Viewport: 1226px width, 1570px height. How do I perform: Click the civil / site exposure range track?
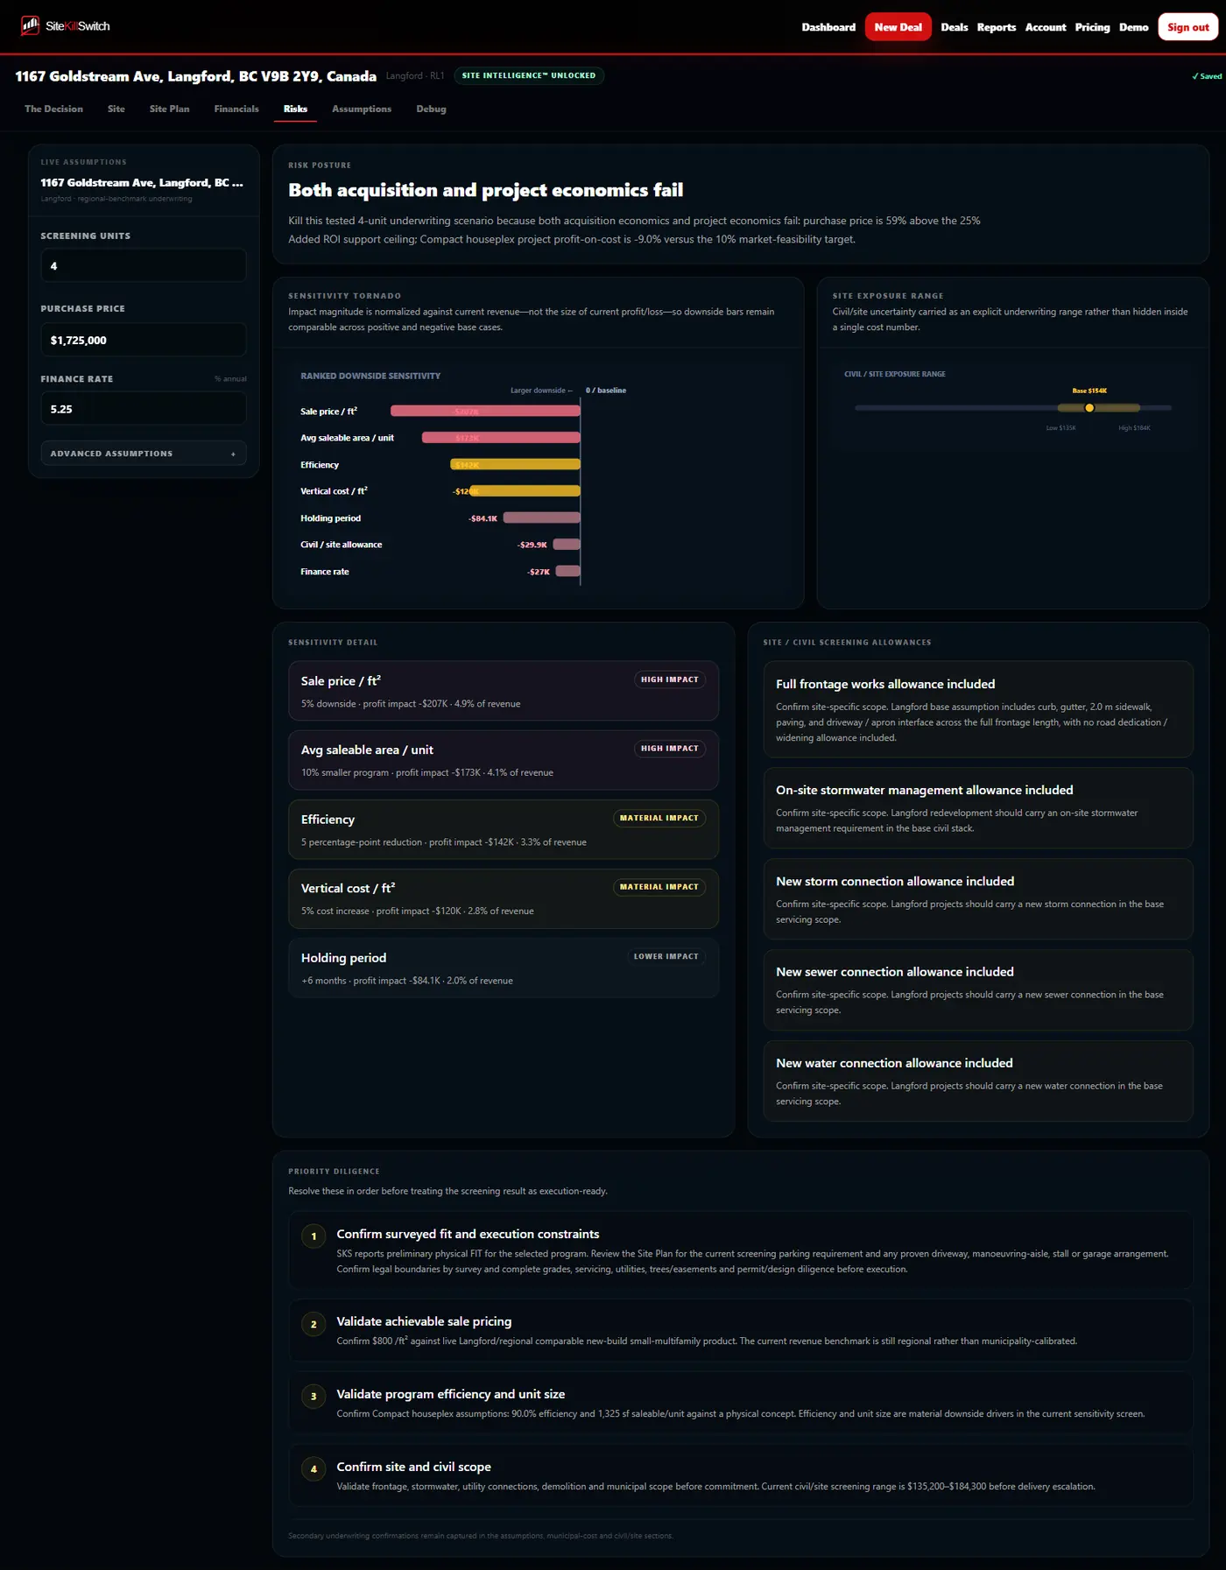[x=1013, y=408]
